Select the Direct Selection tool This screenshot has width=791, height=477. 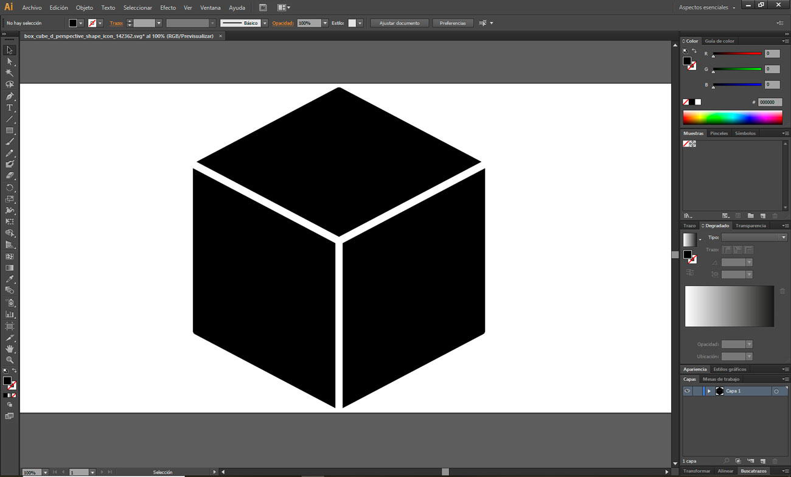(10, 61)
